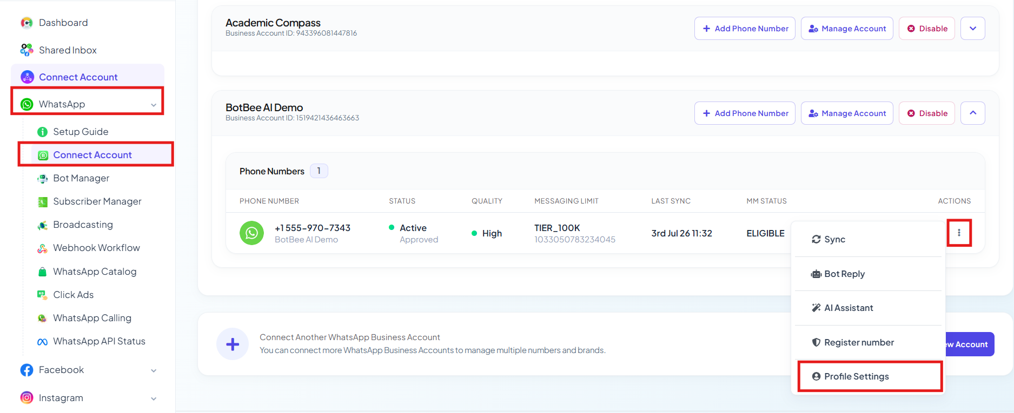Click the robot icon beside Bot Reply
This screenshot has height=413, width=1014.
click(816, 274)
